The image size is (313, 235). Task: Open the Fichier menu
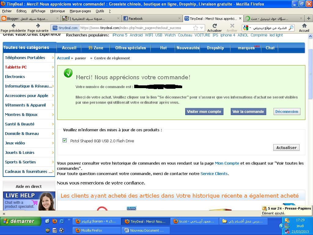(7, 11)
